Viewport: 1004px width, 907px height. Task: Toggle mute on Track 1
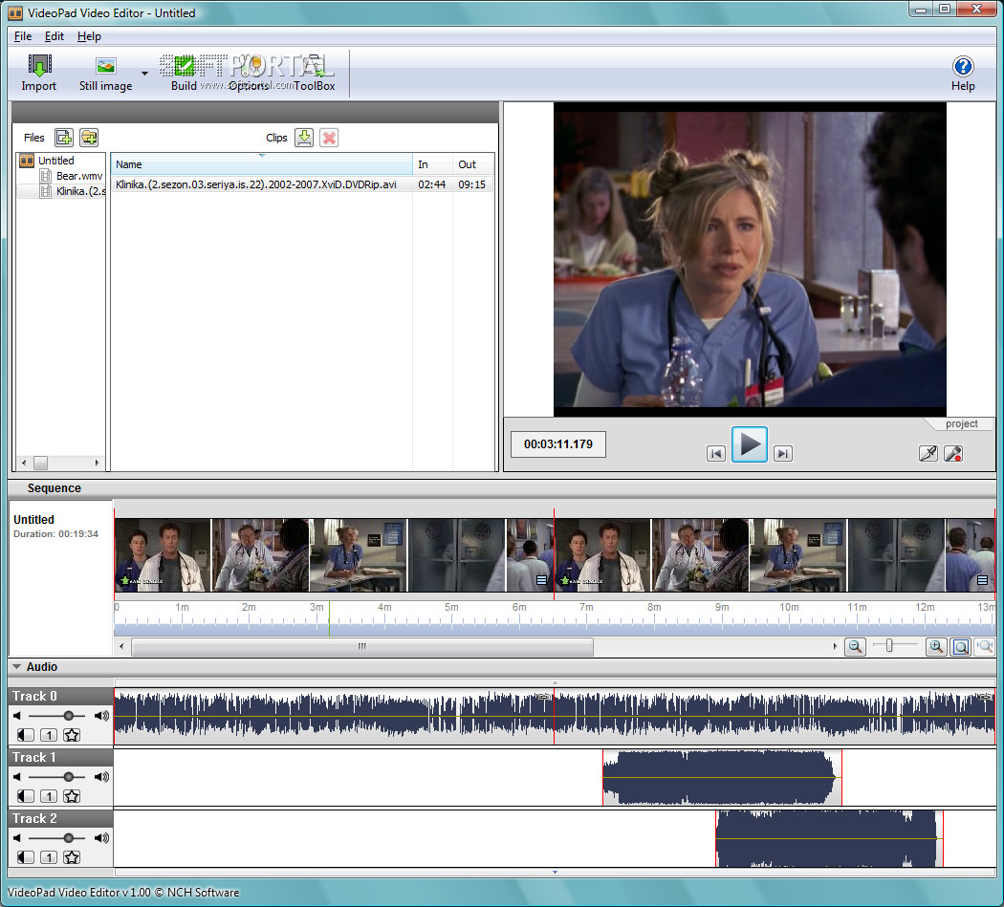(x=26, y=796)
